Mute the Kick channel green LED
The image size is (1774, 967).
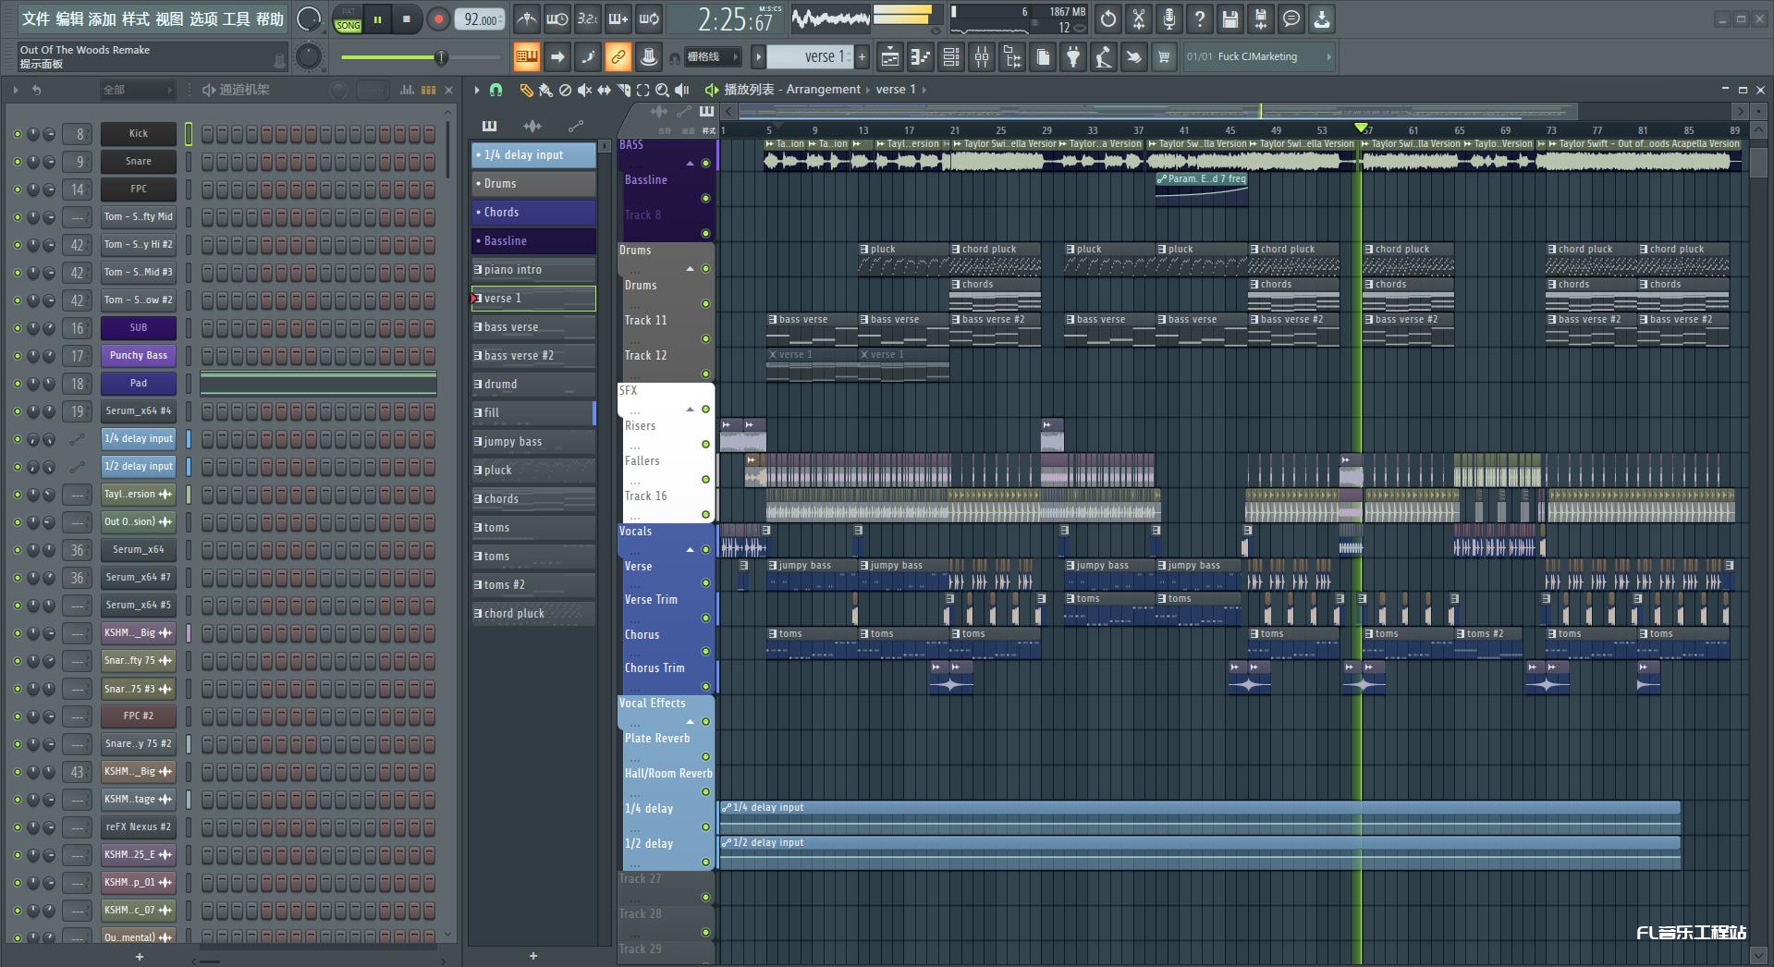[x=17, y=134]
